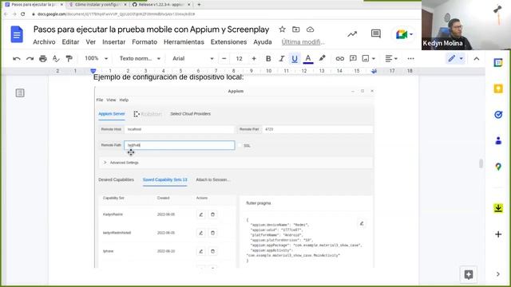Open the text alignment dropdown
Image resolution: width=511 pixels, height=287 pixels.
391,58
